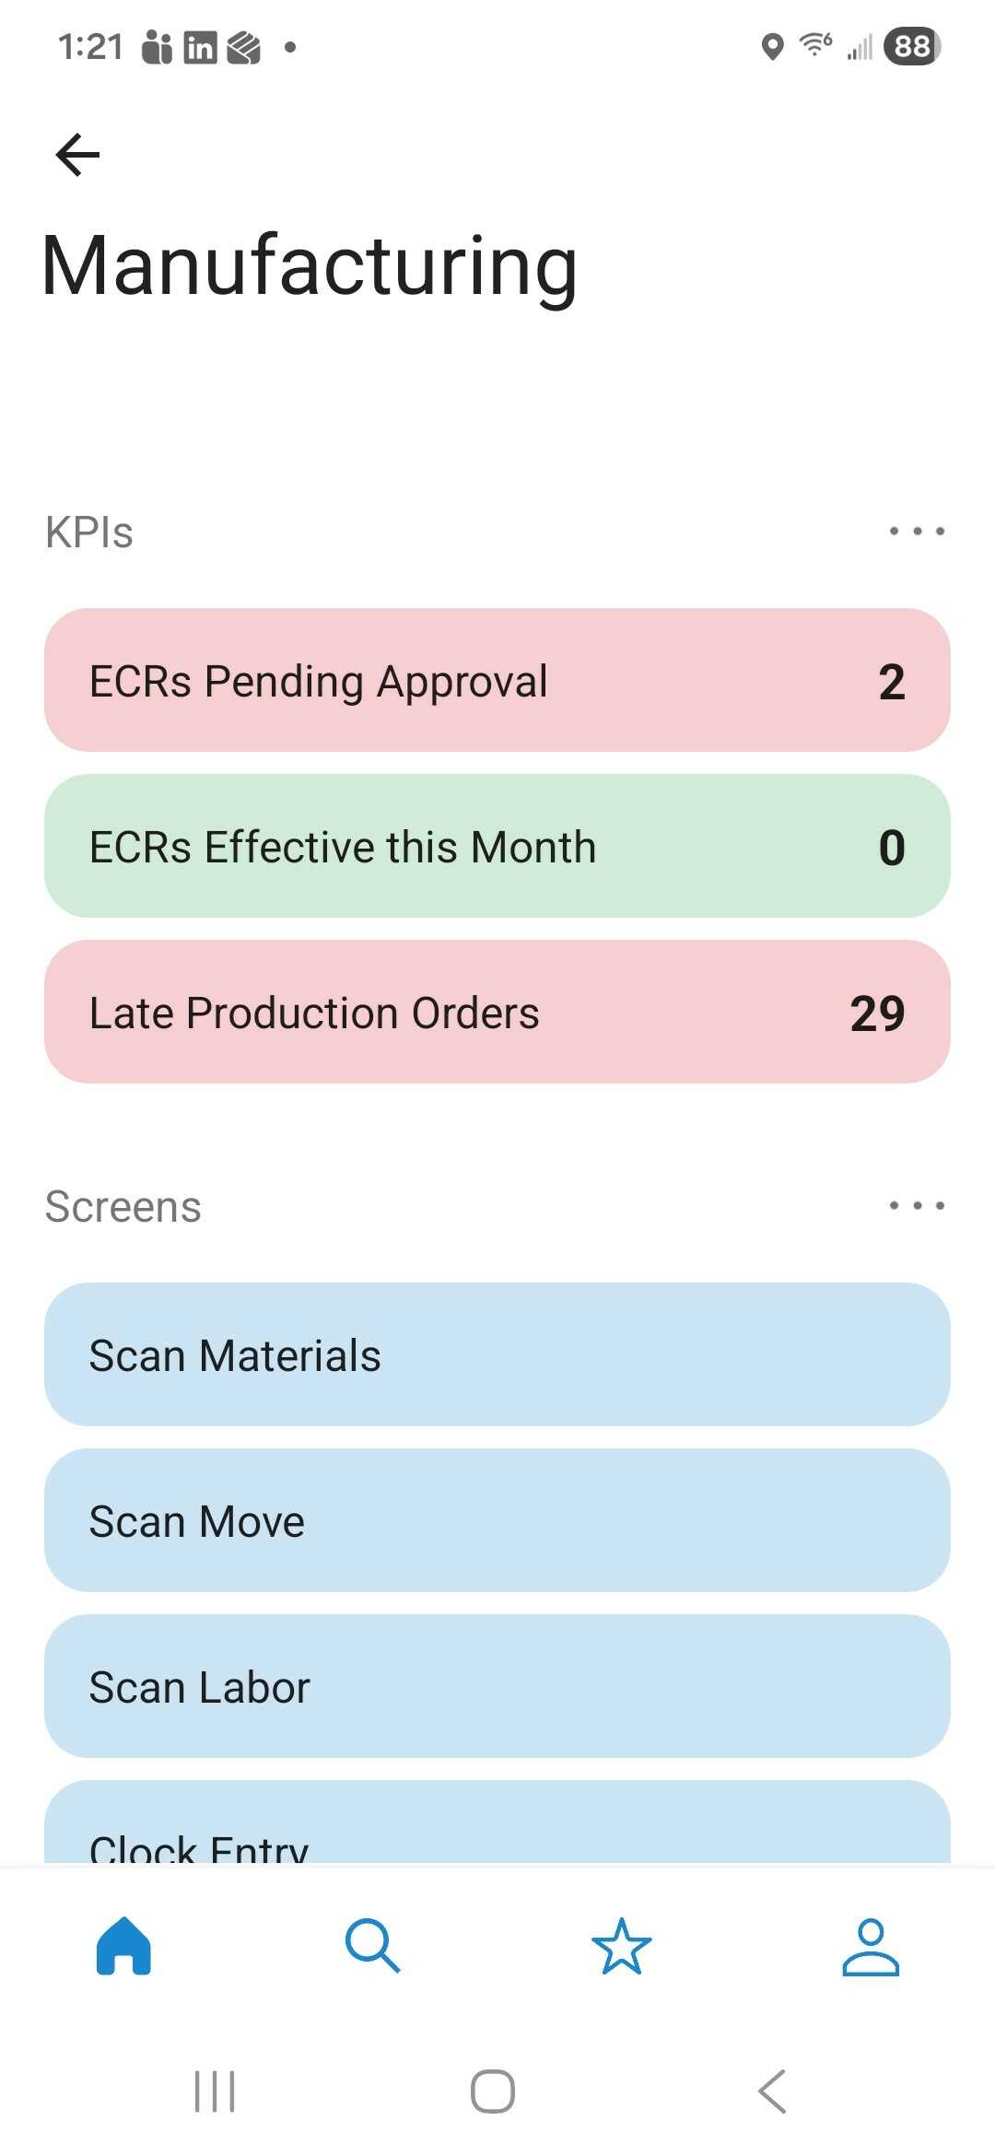Tap the battery level indicator

point(911,46)
